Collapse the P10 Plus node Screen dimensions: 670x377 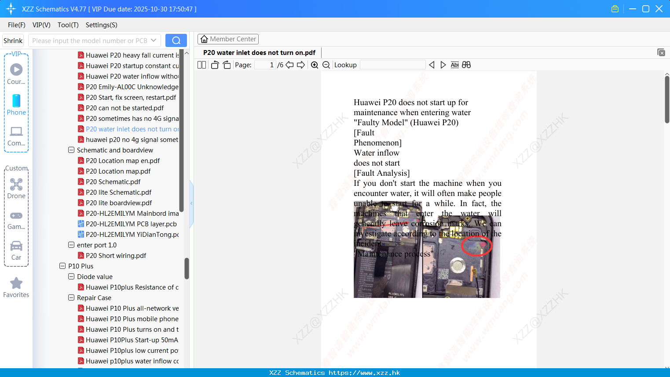pyautogui.click(x=62, y=266)
